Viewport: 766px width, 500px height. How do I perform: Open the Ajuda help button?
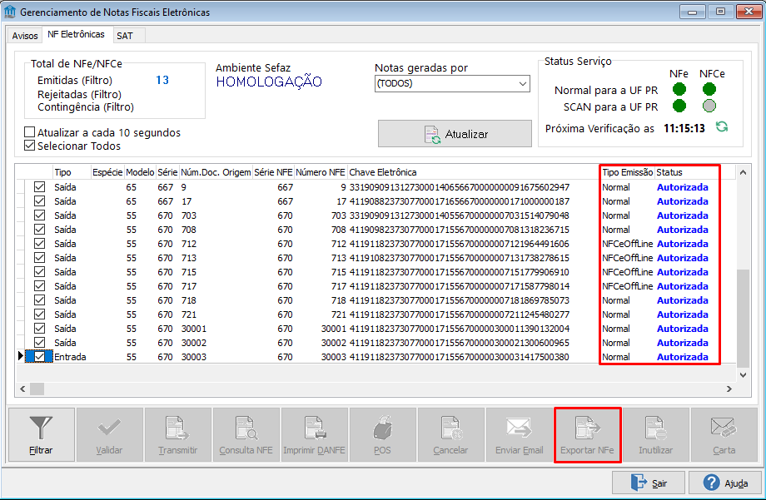(x=725, y=483)
